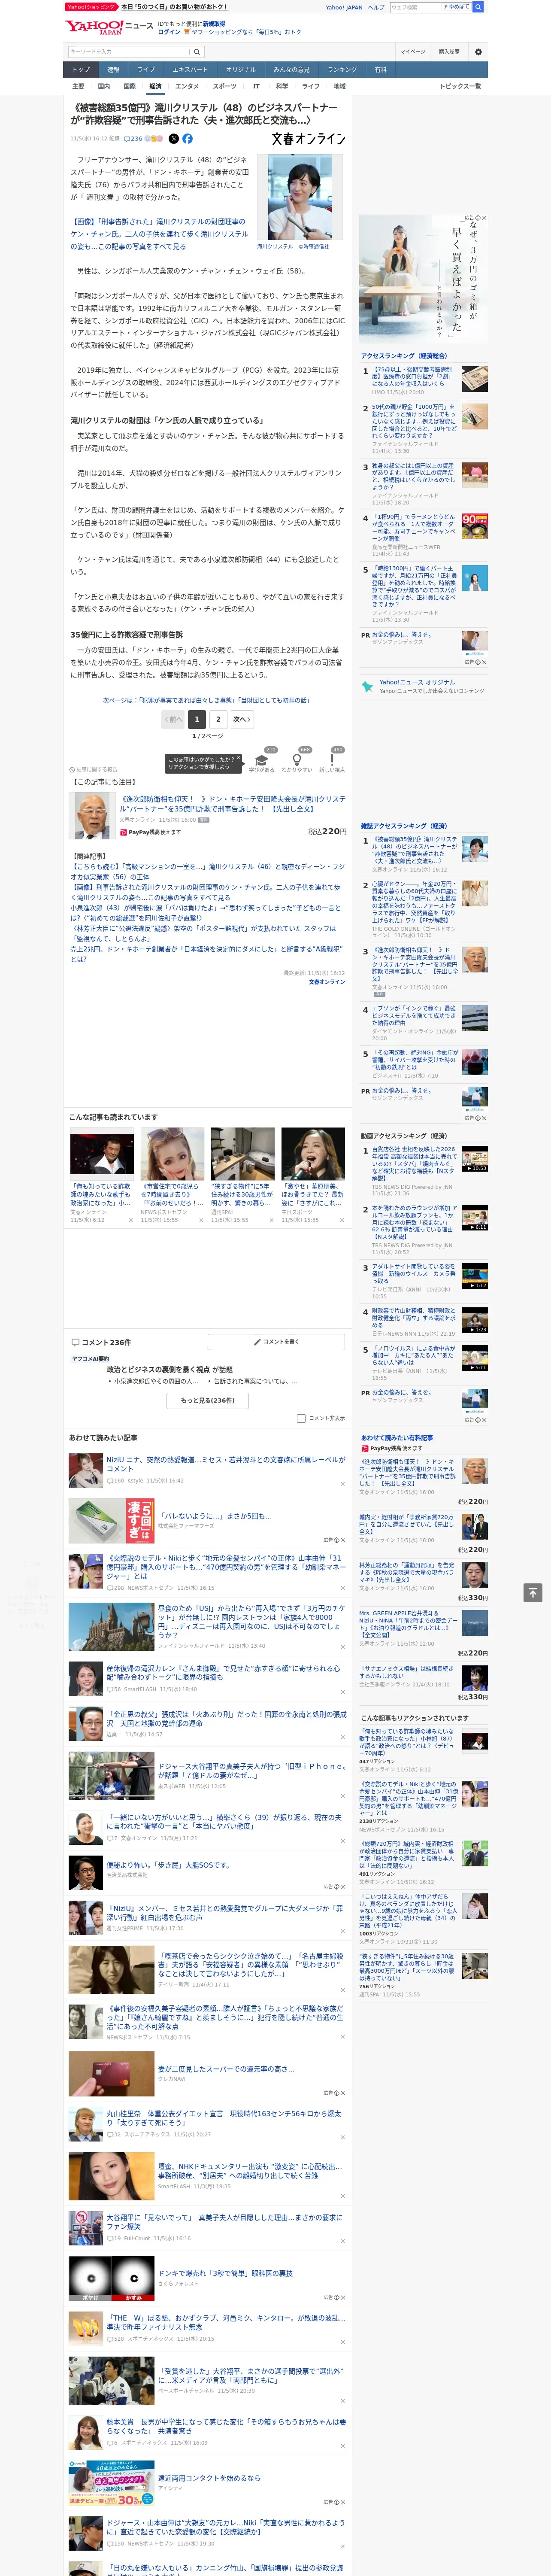Open the エキスパート navigation tab
Image resolution: width=551 pixels, height=2576 pixels.
[x=190, y=70]
